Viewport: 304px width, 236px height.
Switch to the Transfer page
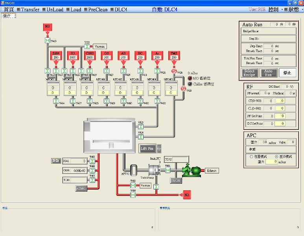click(x=28, y=9)
